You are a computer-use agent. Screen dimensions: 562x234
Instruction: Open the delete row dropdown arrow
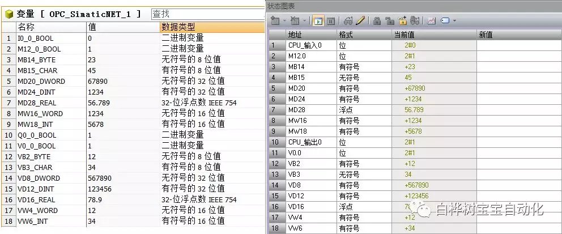(x=304, y=21)
